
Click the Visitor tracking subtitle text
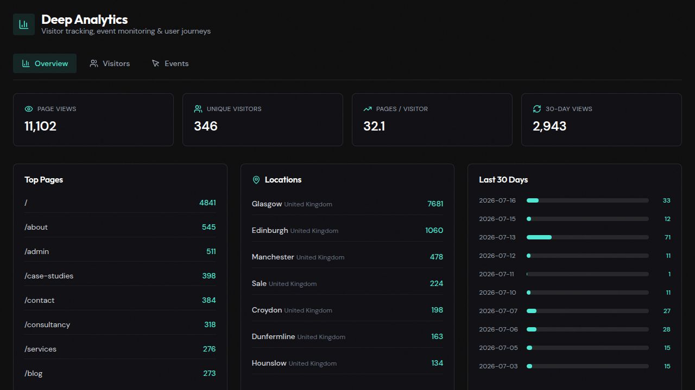126,31
